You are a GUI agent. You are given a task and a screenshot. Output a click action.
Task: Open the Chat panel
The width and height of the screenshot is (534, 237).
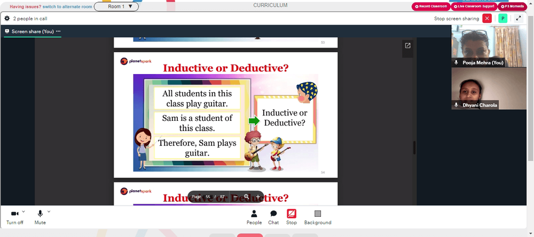pos(273,217)
